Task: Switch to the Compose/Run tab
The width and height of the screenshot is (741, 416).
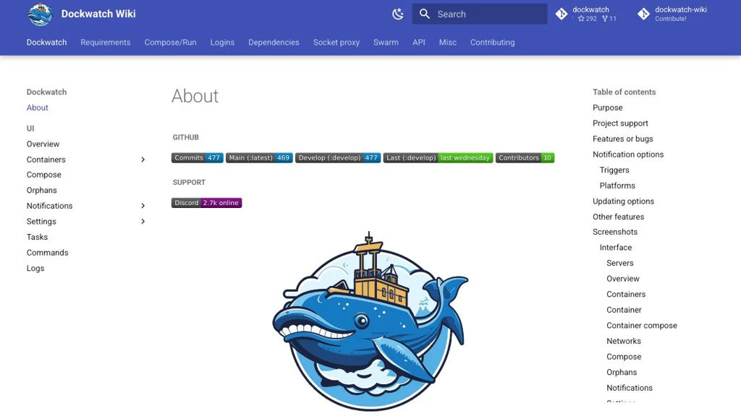Action: pos(170,43)
